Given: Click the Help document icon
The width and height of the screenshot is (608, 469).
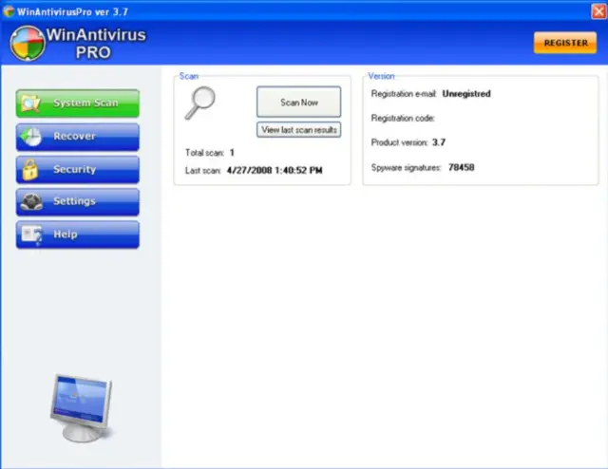Looking at the screenshot, I should tap(31, 234).
